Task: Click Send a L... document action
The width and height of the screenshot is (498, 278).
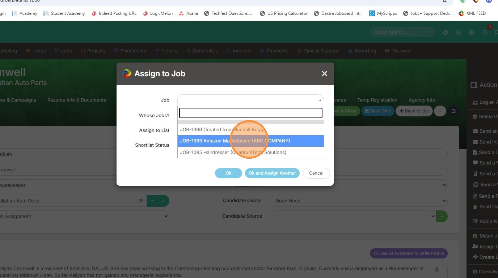Action: tap(485, 152)
